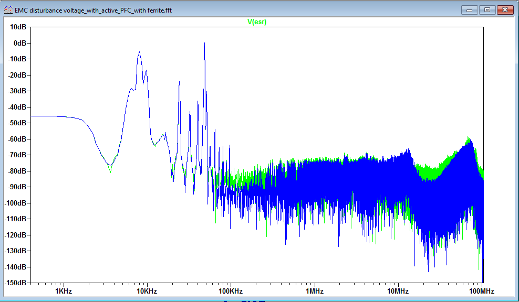Screen dimensions: 519x302
Task: Click the -150dB axis label
Action: 16,283
